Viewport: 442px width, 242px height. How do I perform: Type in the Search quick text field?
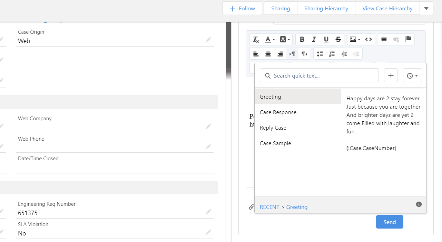point(319,75)
